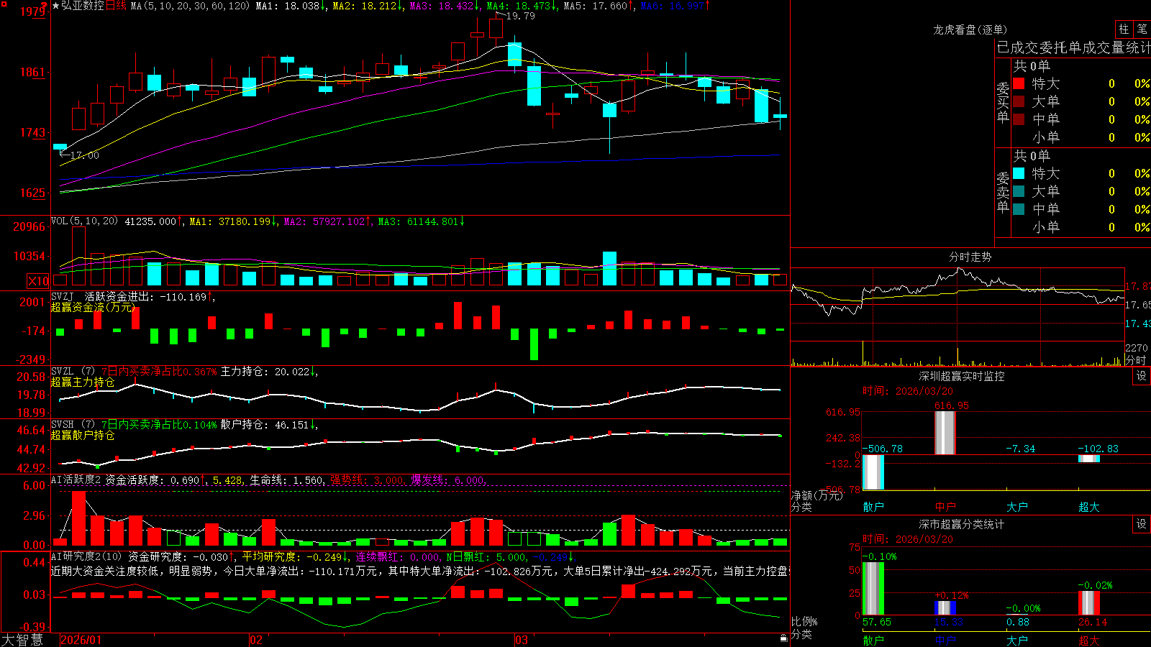This screenshot has width=1151, height=647.
Task: Click teal 中单 sell-order color swatch
Action: pyautogui.click(x=1019, y=209)
